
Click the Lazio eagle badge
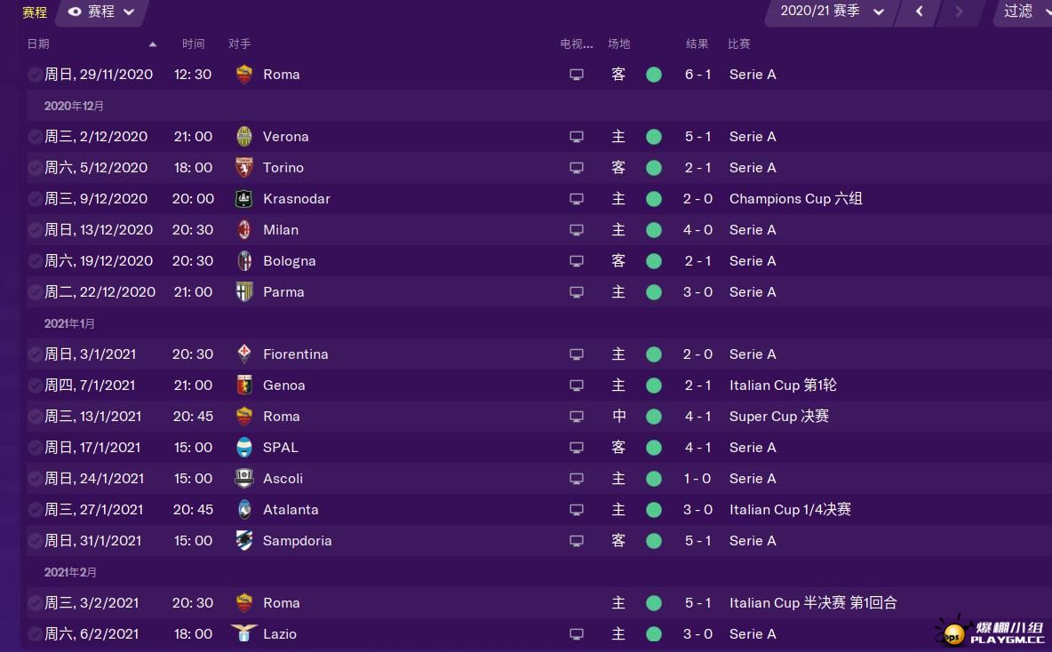(244, 633)
